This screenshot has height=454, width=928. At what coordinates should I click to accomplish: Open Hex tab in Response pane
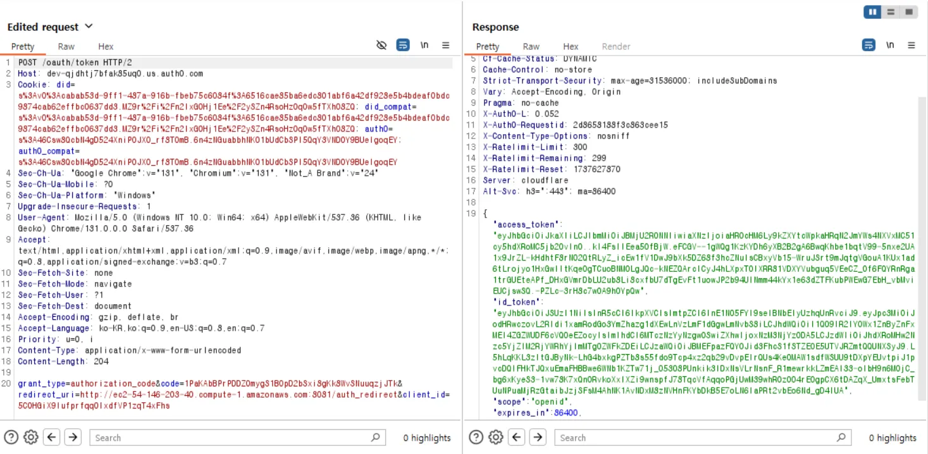click(x=571, y=46)
